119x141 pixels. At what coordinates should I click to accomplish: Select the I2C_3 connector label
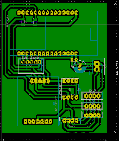92,91
